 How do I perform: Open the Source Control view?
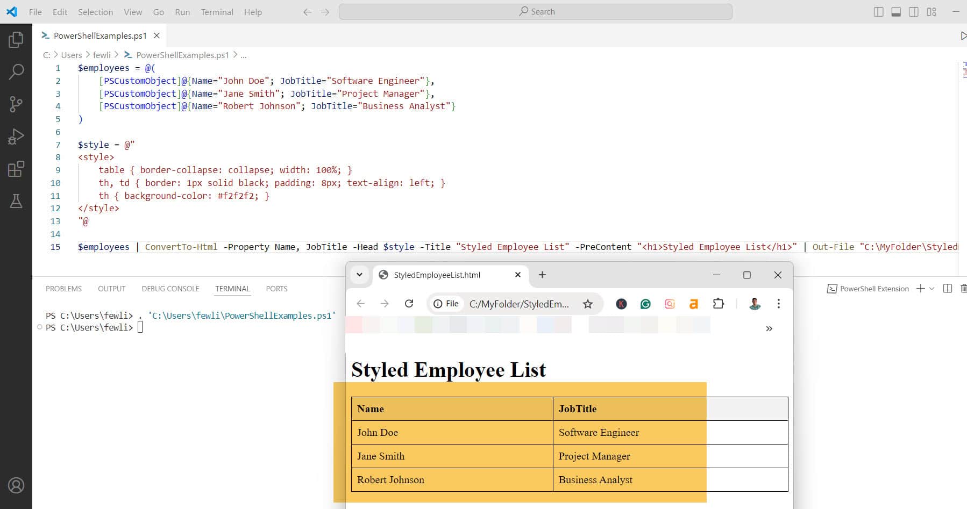(x=16, y=104)
